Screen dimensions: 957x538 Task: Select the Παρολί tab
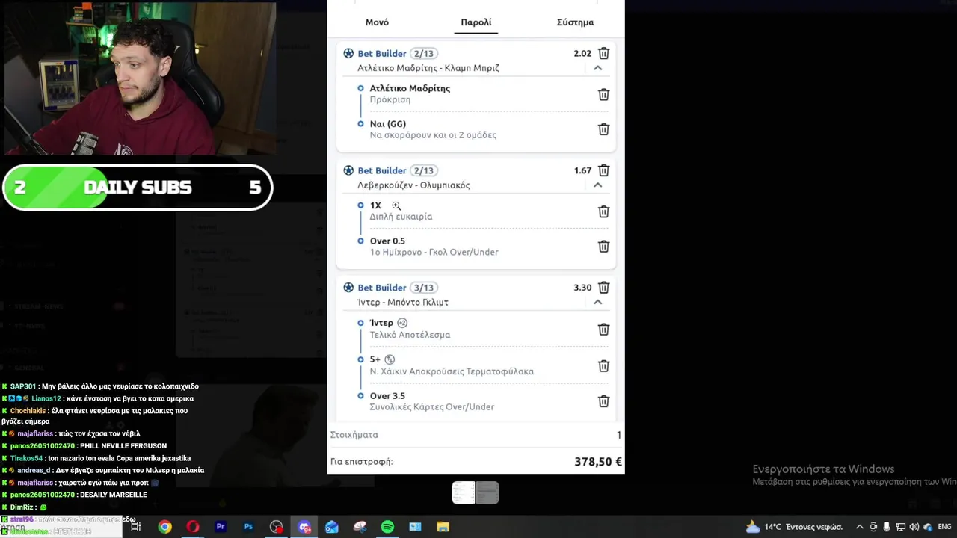(476, 22)
